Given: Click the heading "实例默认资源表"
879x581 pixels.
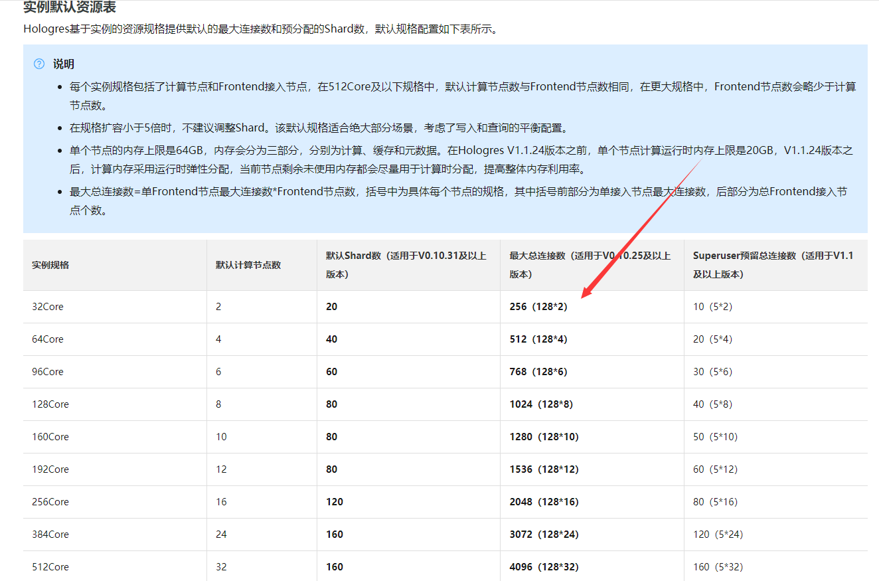Looking at the screenshot, I should (x=70, y=7).
